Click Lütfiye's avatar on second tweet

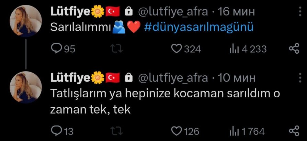[26, 87]
